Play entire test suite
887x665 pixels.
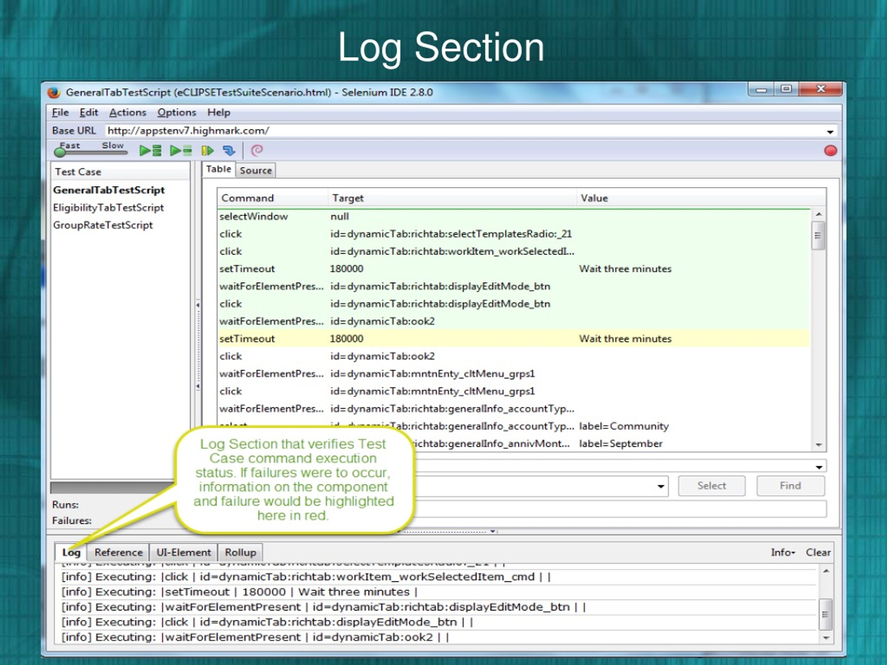coord(150,151)
